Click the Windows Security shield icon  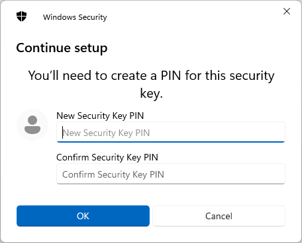click(21, 17)
